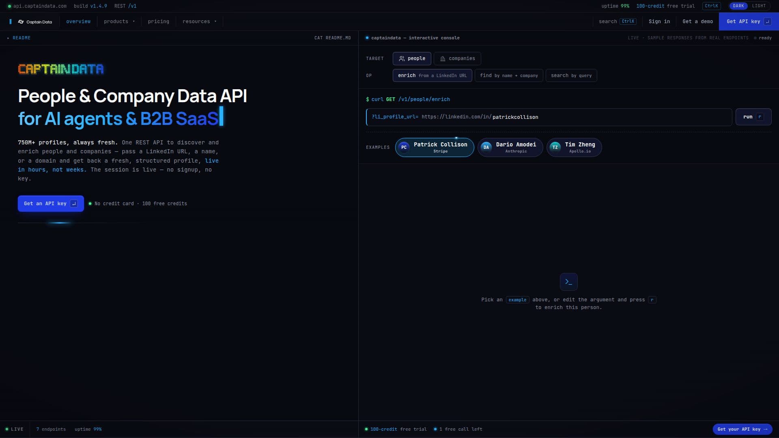Click the enter-key icon in the run button

(760, 117)
